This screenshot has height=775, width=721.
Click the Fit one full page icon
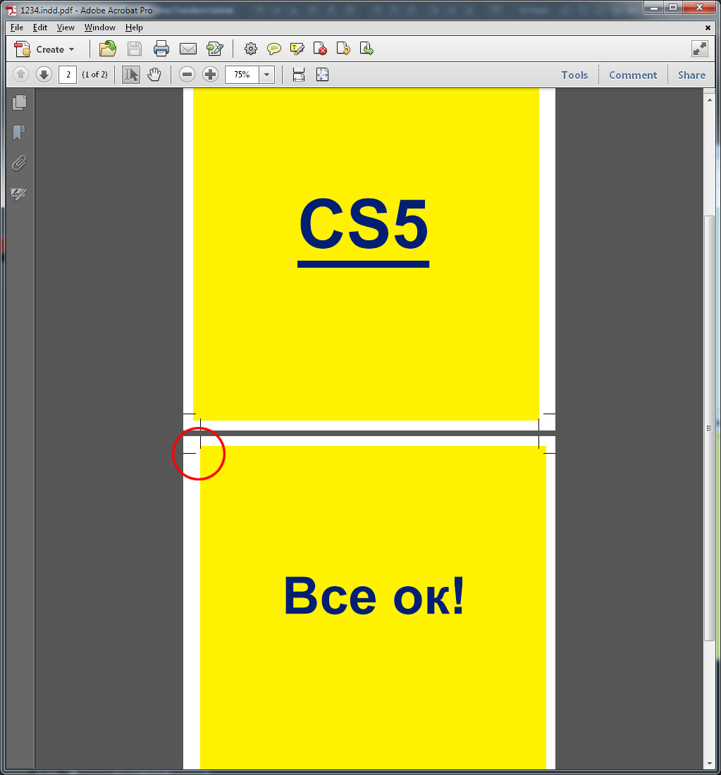tap(322, 75)
